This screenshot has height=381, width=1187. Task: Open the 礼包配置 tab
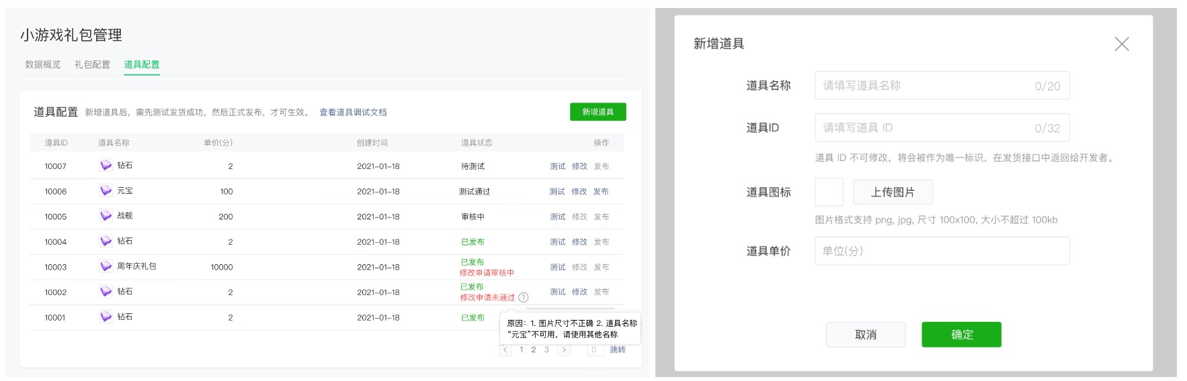92,64
